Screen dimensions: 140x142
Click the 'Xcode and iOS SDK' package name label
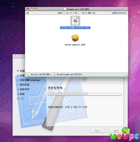(75, 45)
